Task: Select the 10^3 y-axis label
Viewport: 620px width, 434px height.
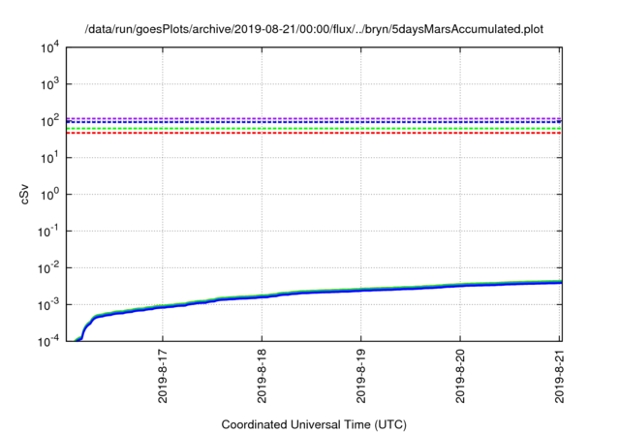Action: tap(49, 84)
